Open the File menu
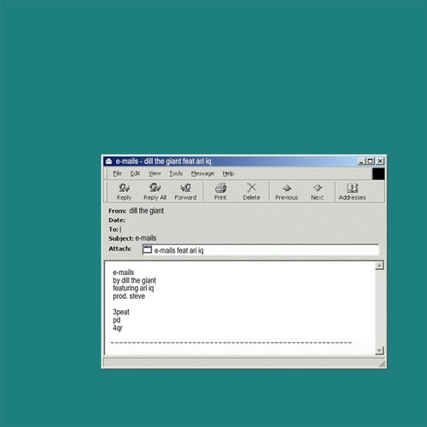 pyautogui.click(x=117, y=173)
